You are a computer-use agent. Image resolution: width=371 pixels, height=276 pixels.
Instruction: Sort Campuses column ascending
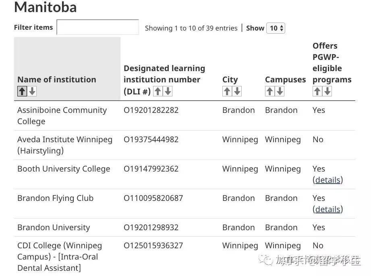click(x=270, y=91)
